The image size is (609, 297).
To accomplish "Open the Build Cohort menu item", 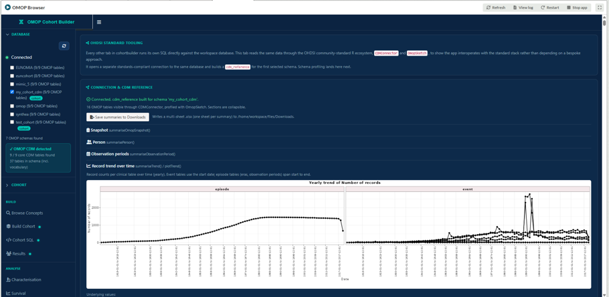I will (x=23, y=226).
